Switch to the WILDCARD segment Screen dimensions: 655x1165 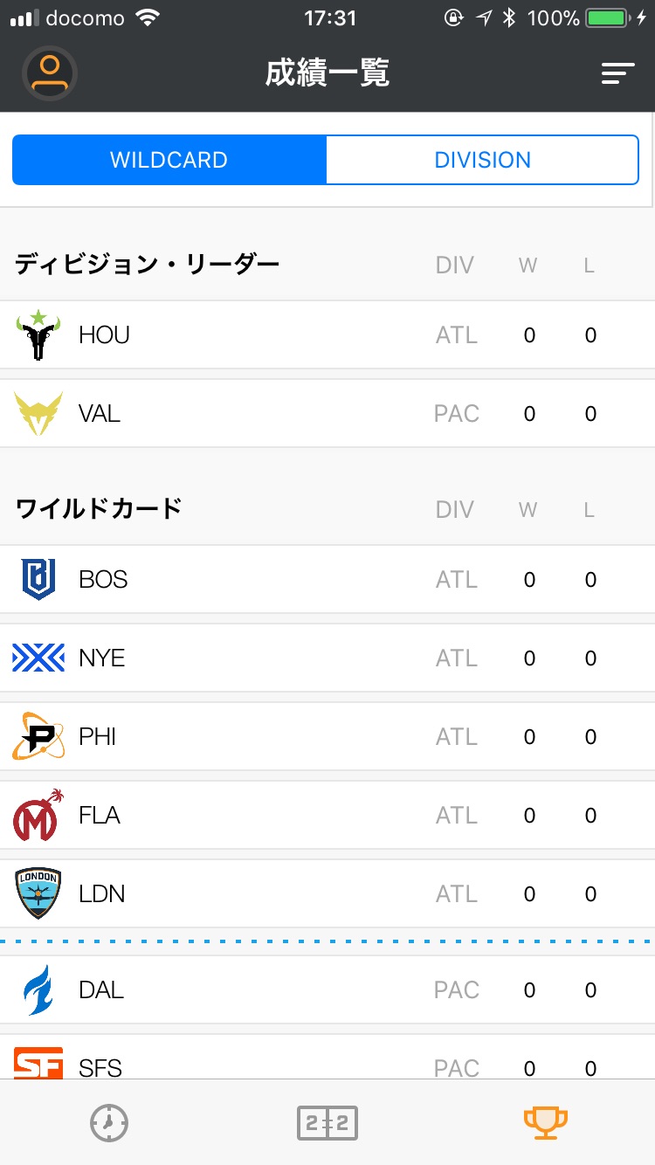pyautogui.click(x=169, y=160)
